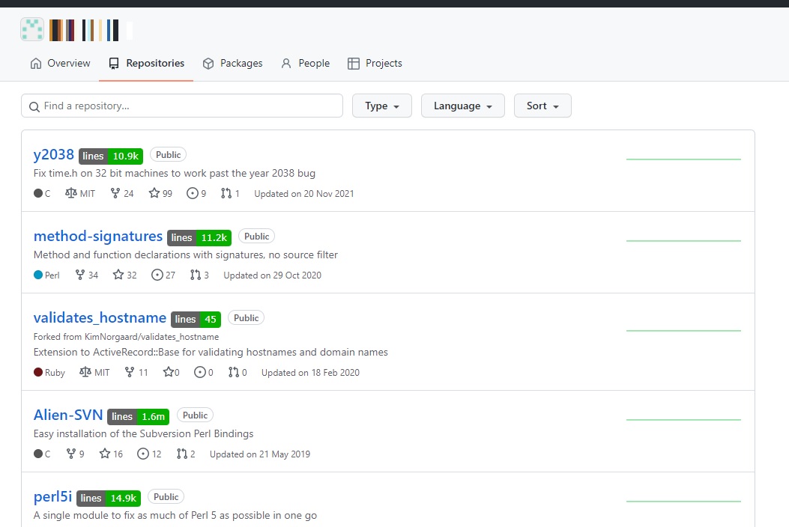The width and height of the screenshot is (789, 527).
Task: Click the Find a repository search field
Action: coord(182,106)
